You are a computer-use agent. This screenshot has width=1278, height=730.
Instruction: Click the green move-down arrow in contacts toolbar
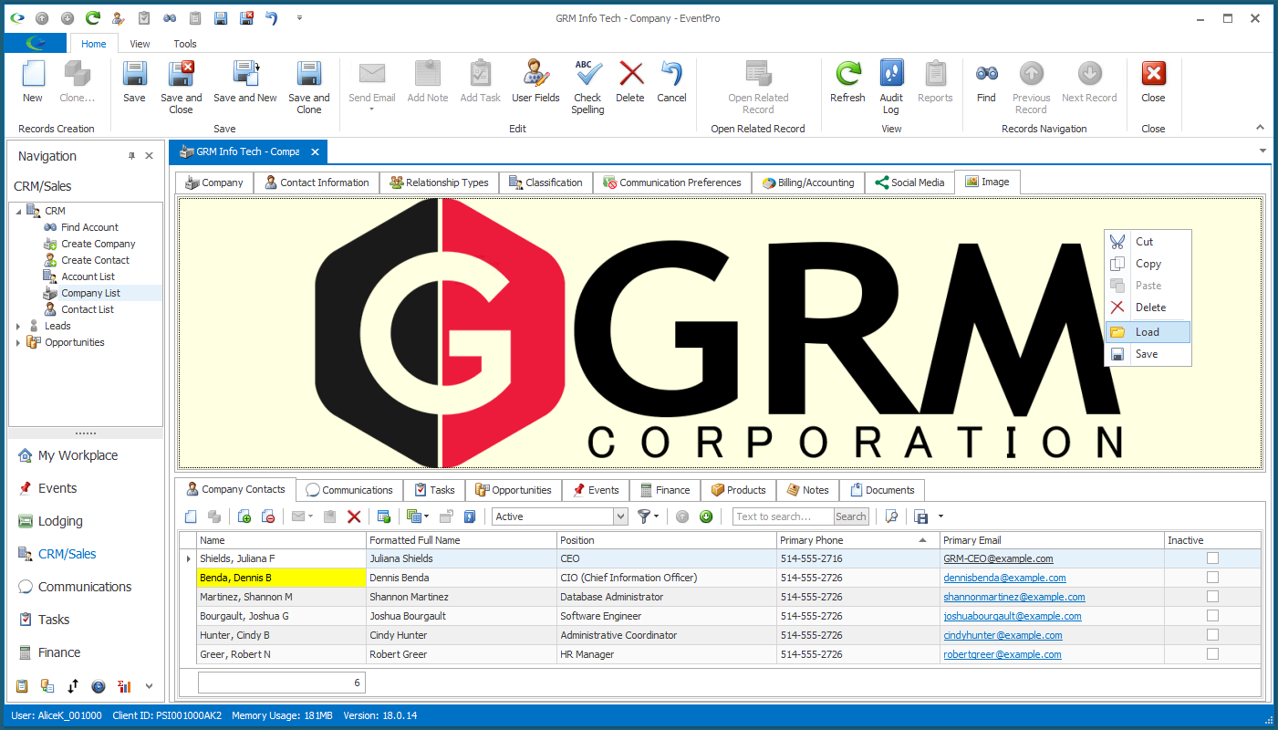point(706,516)
